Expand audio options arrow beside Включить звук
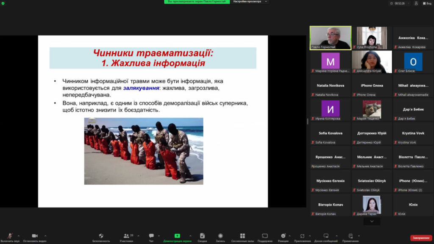Viewport: 434px width, 244px height. (x=19, y=236)
